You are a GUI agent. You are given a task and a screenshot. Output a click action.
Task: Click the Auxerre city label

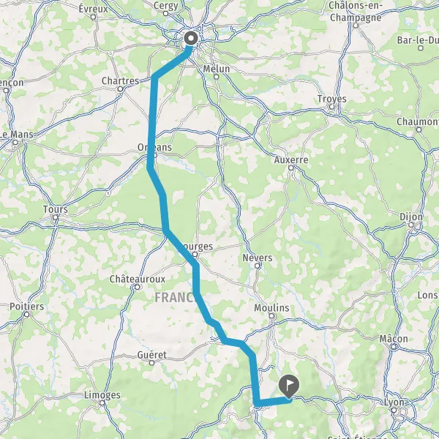[291, 160]
